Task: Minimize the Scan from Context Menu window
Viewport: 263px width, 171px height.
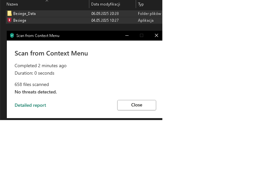Action: 127,36
